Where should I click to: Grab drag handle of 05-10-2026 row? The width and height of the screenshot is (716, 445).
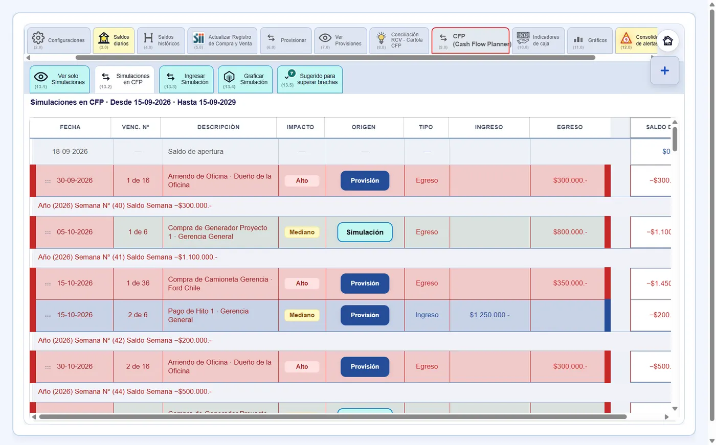[48, 232]
